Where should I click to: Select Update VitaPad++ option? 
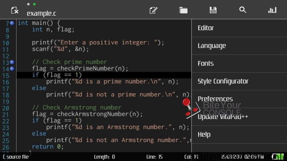click(x=239, y=117)
